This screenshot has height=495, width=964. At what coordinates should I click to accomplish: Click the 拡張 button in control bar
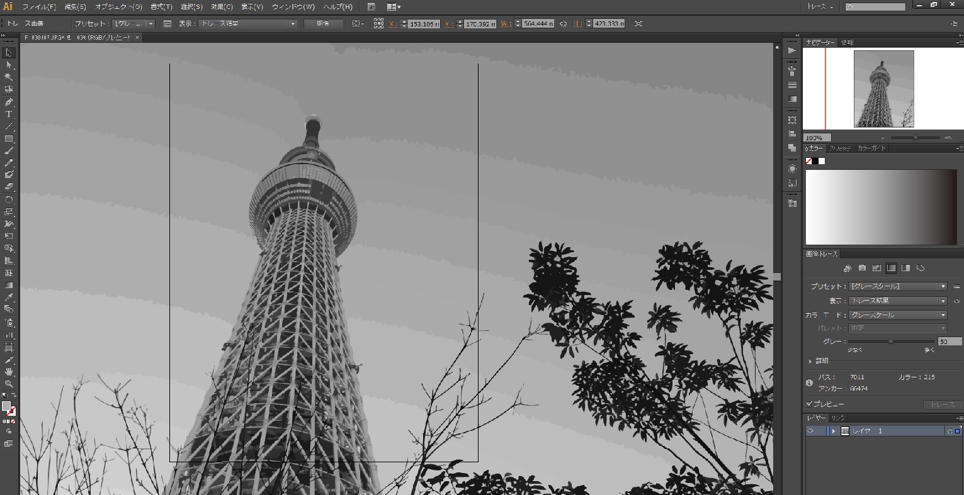[323, 24]
